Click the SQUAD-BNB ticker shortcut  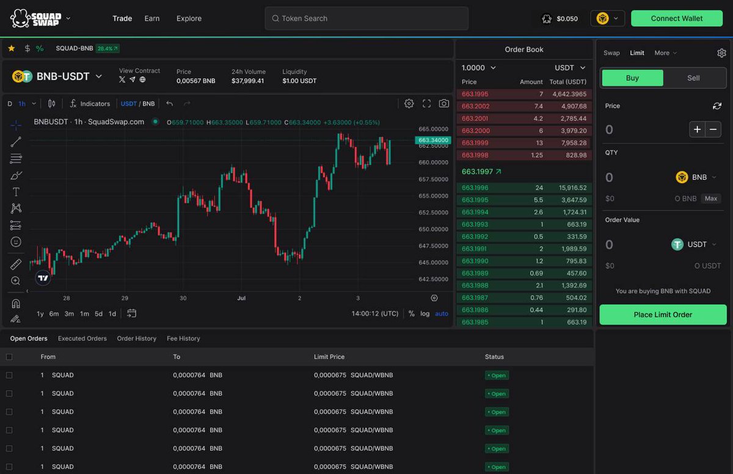coord(87,48)
